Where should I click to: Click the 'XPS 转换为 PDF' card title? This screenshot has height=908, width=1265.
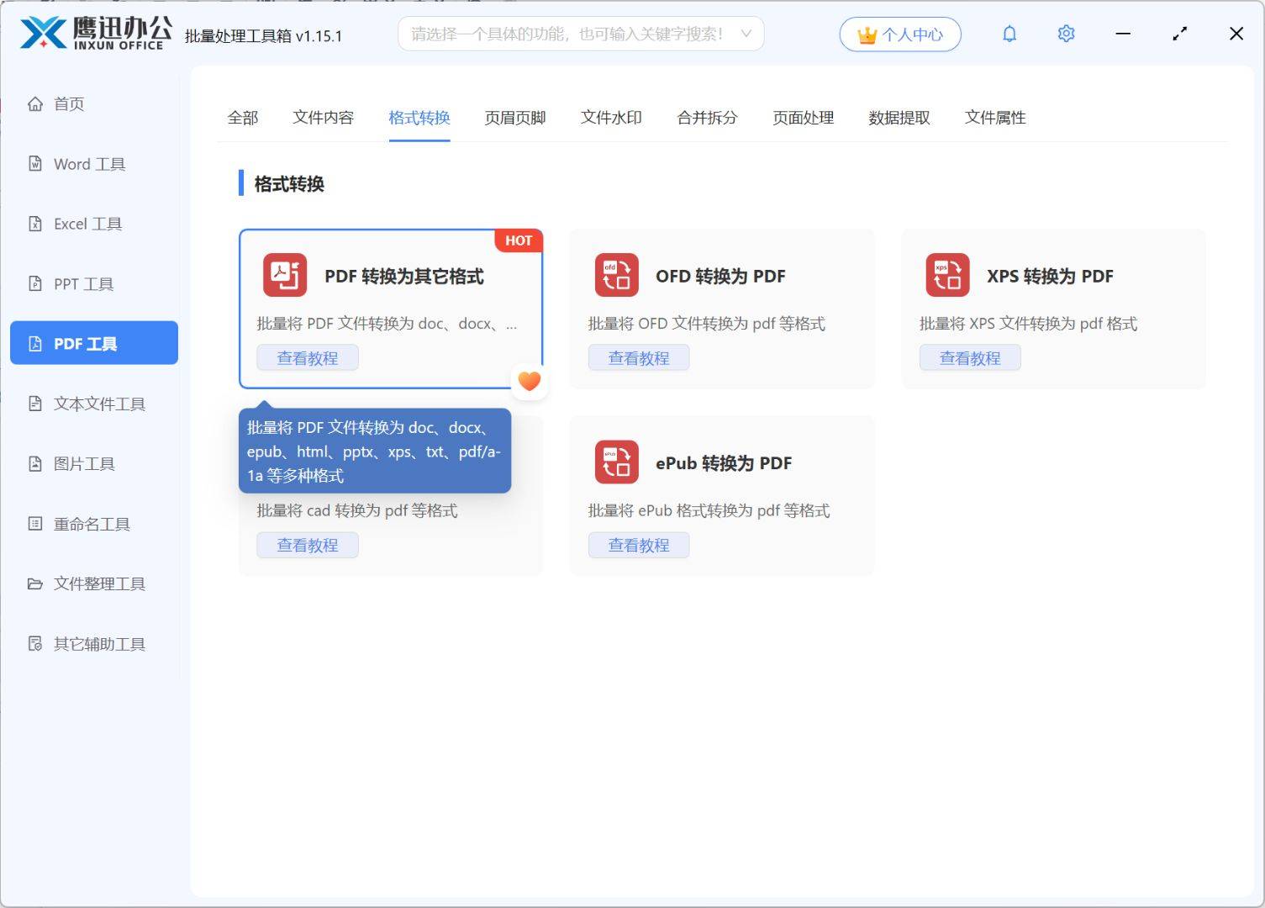point(1050,277)
